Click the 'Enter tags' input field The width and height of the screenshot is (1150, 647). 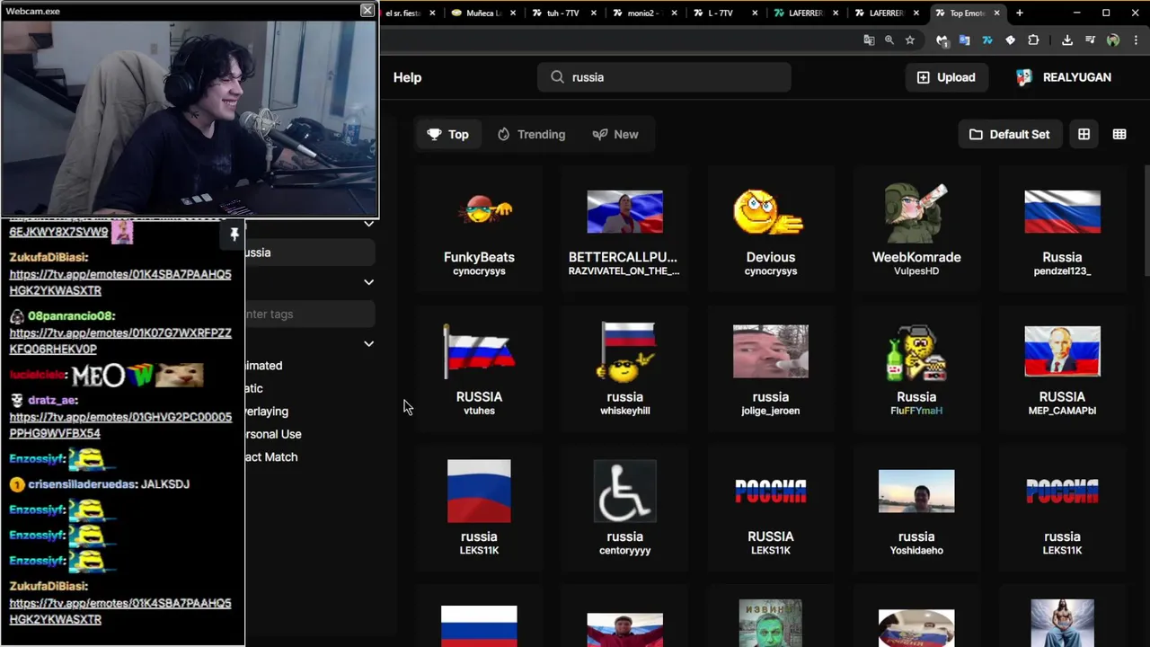pos(310,314)
